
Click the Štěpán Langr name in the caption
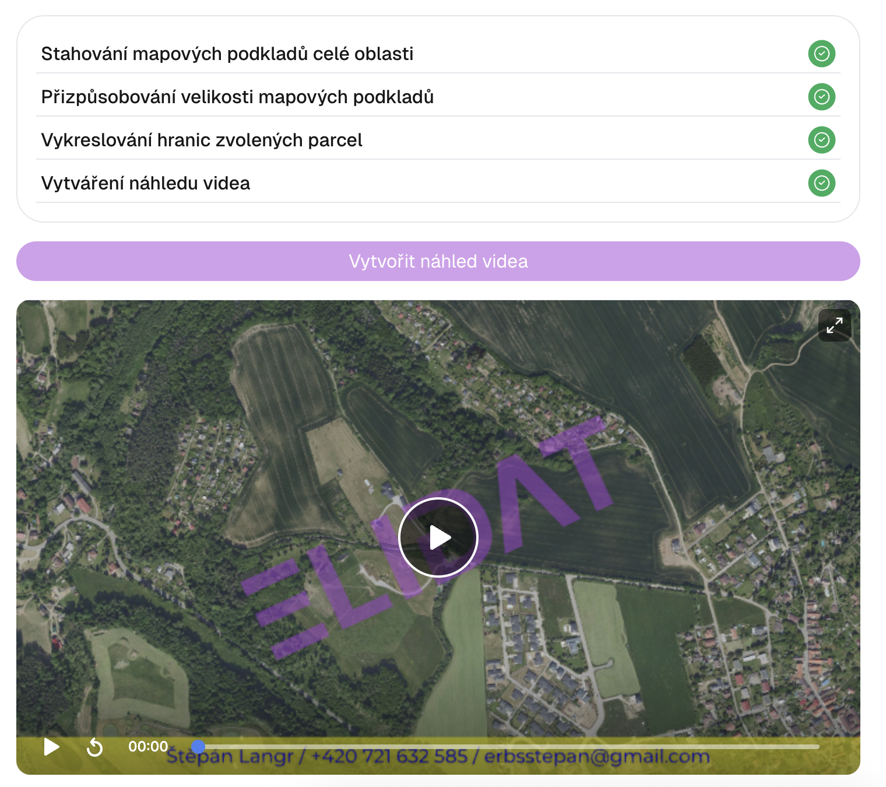point(230,758)
